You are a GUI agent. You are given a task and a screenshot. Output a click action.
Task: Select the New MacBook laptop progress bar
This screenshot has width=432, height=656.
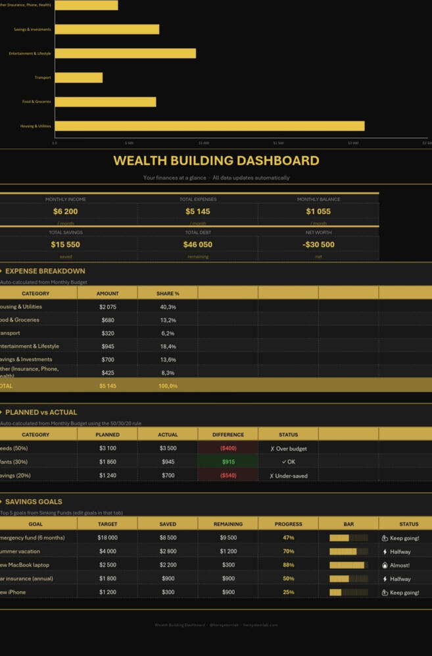348,565
